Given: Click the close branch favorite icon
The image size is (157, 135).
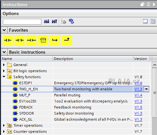Looking at the screenshot, I should (x=67, y=40).
